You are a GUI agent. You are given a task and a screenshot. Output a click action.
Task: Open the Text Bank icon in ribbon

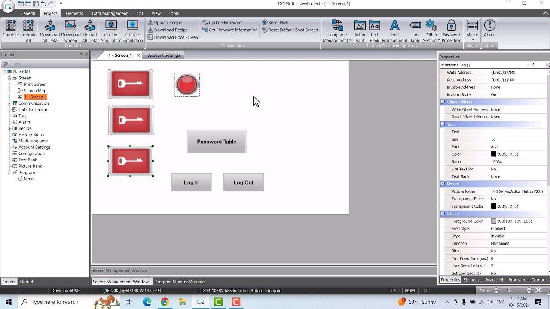pyautogui.click(x=374, y=31)
